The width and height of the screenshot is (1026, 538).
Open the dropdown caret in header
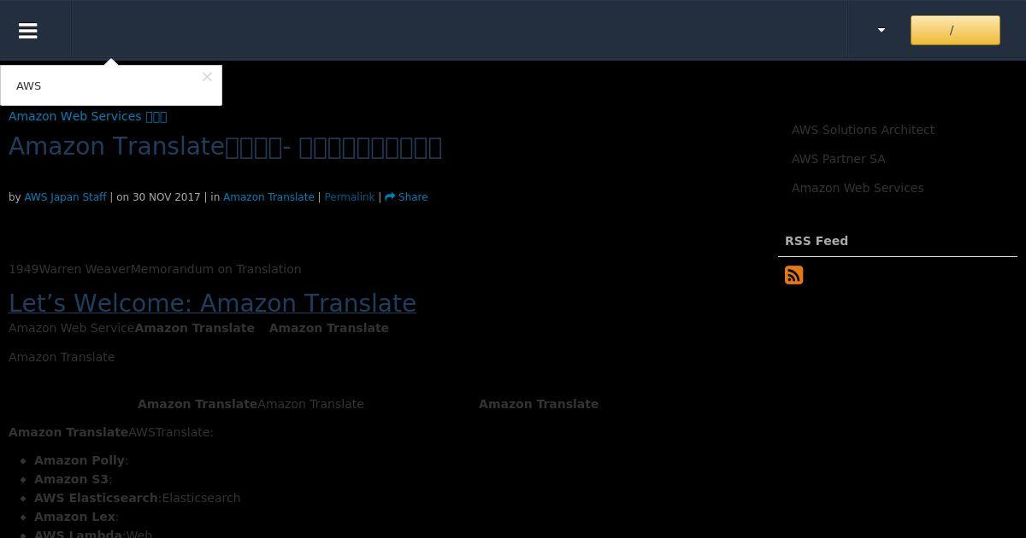[882, 30]
